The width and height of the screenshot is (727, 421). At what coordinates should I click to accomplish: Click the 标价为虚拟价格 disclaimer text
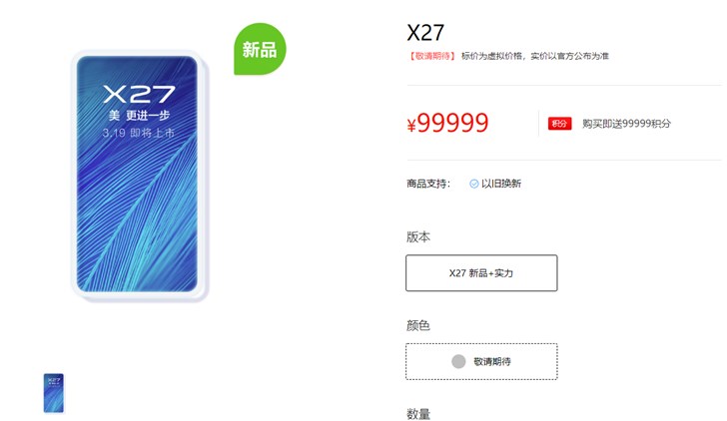pyautogui.click(x=534, y=56)
